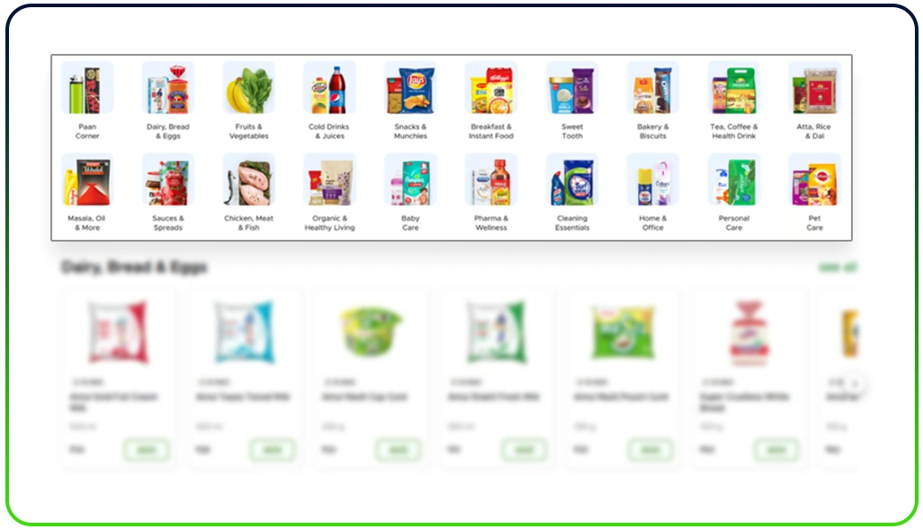Viewport: 923px width, 529px height.
Task: Open the Baby Care category
Action: pos(410,192)
